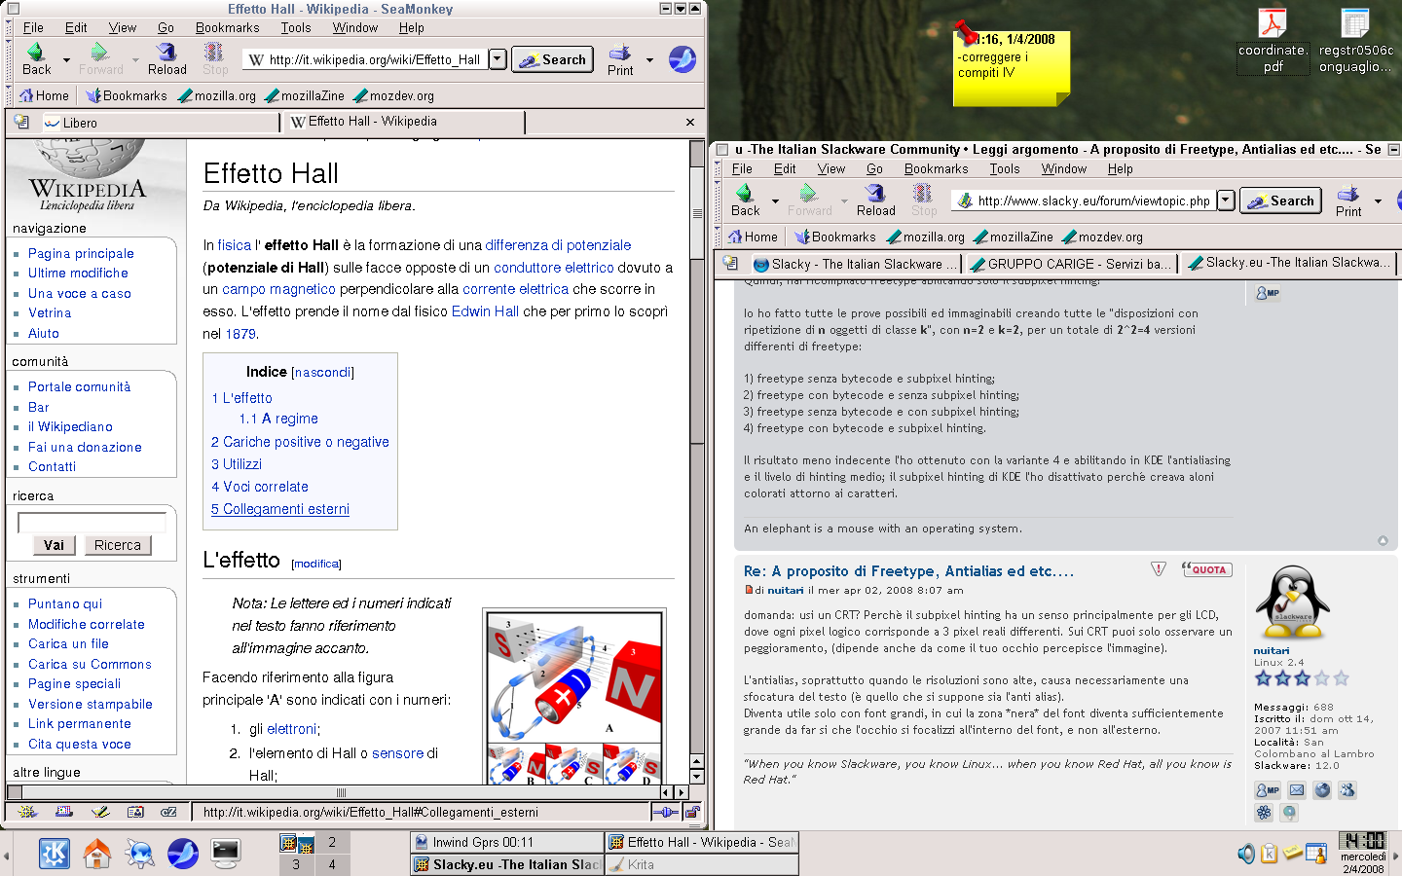Select the regstr0506conguaglio desktop file icon
Image resolution: width=1402 pixels, height=876 pixels.
[1356, 41]
